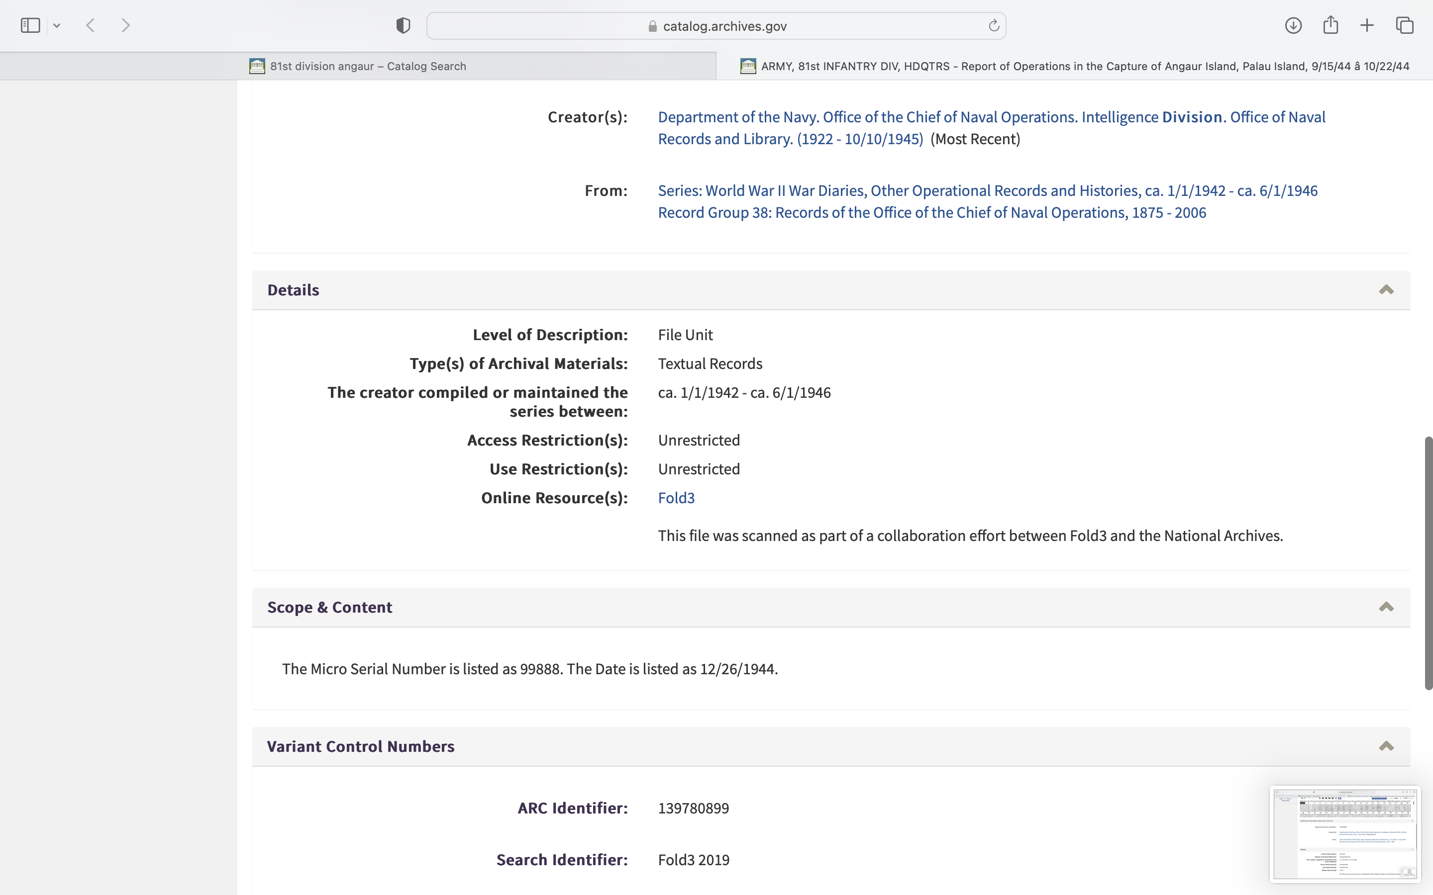This screenshot has width=1433, height=895.
Task: Show the tab overview icon
Action: pos(1405,25)
